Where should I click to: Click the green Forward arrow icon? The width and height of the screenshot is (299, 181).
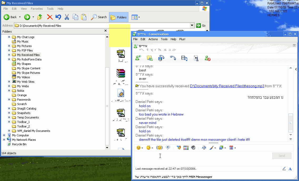[27, 17]
